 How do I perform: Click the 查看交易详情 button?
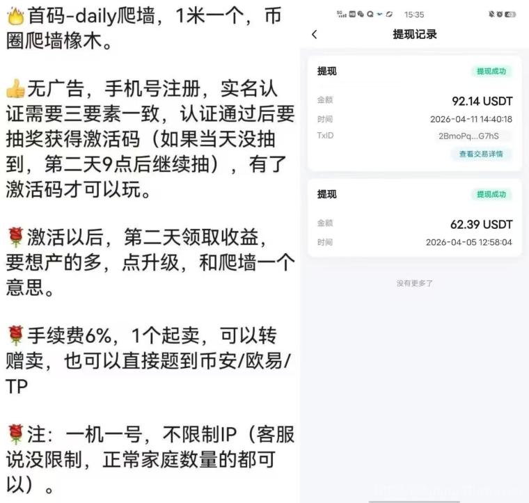click(x=481, y=154)
